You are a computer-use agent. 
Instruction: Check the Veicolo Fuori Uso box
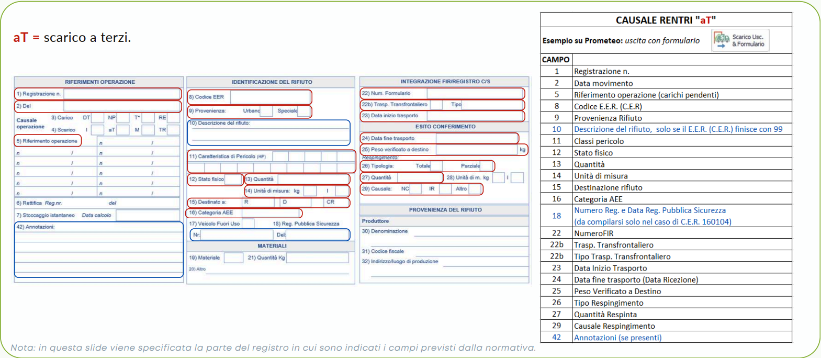[248, 223]
